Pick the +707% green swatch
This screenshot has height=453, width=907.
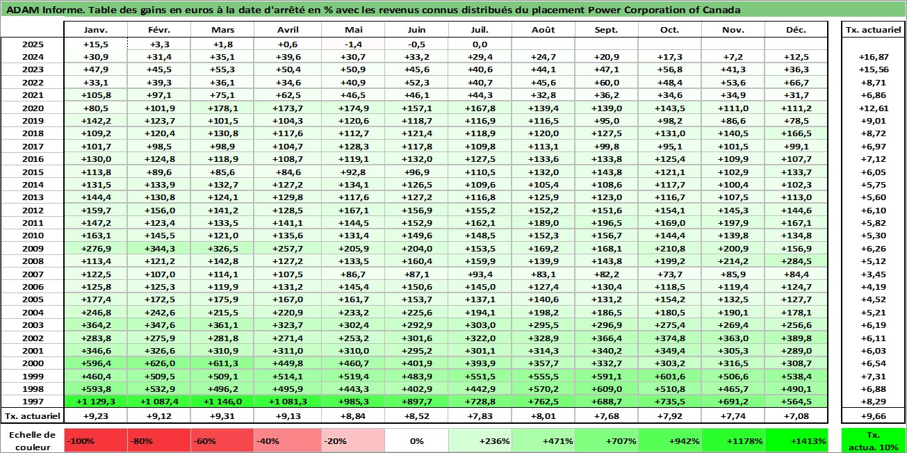pos(607,440)
